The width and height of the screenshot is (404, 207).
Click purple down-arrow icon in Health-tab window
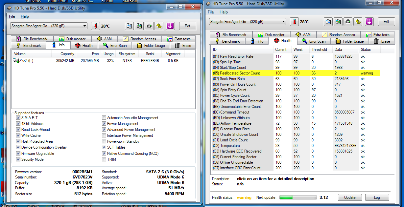click(x=369, y=22)
